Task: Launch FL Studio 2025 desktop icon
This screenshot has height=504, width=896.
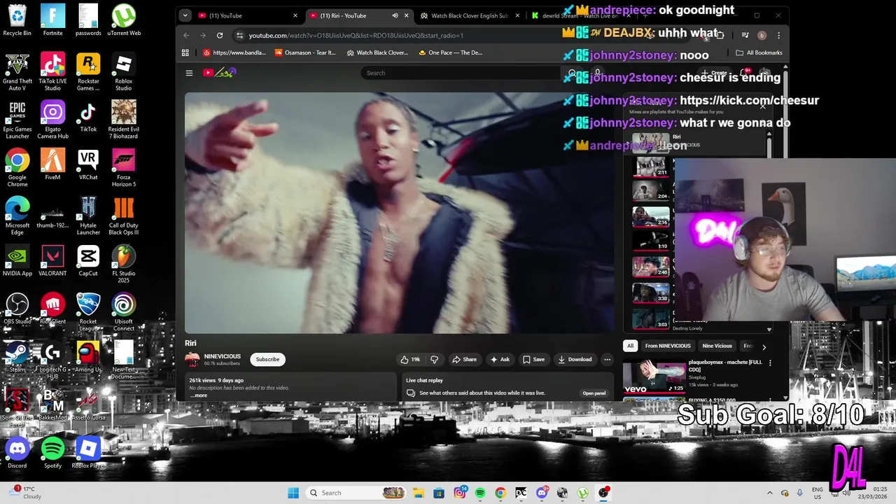Action: coord(124,264)
